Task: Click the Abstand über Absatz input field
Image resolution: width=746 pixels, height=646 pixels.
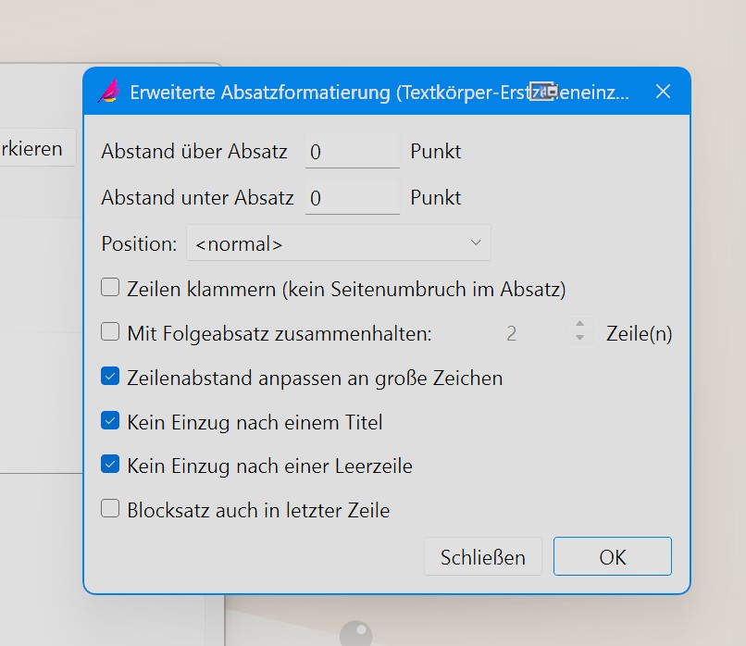Action: [352, 151]
